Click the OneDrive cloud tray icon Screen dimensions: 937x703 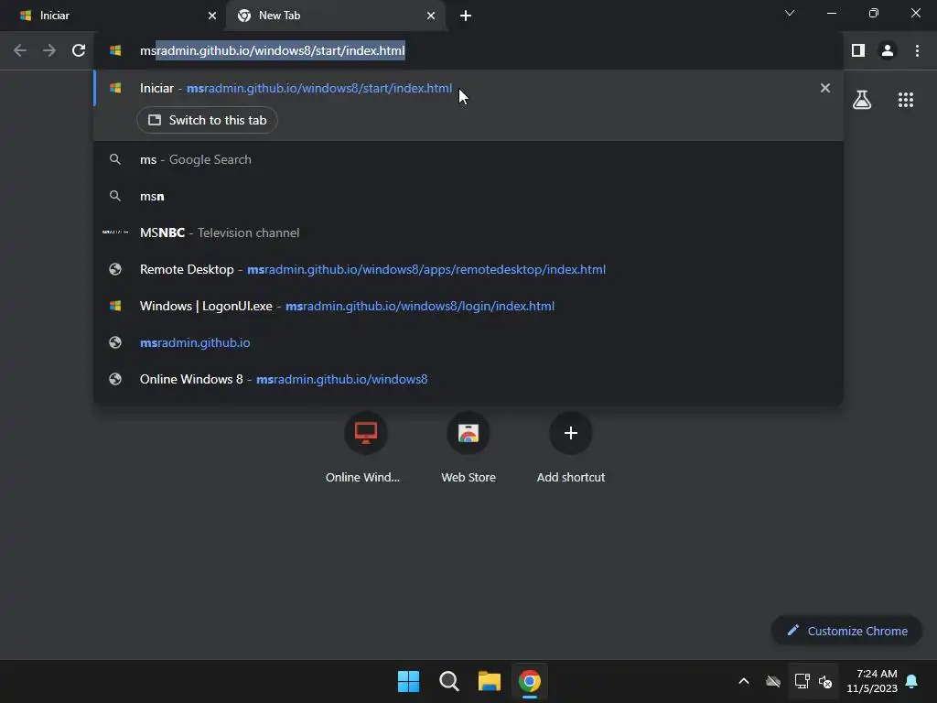(x=773, y=681)
